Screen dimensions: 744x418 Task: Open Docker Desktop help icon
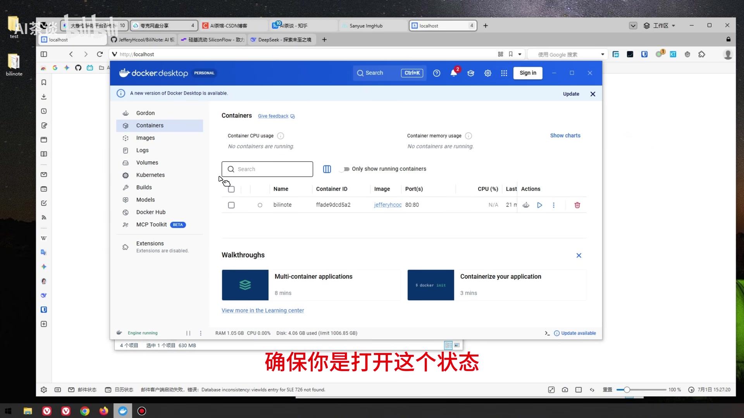(x=437, y=73)
